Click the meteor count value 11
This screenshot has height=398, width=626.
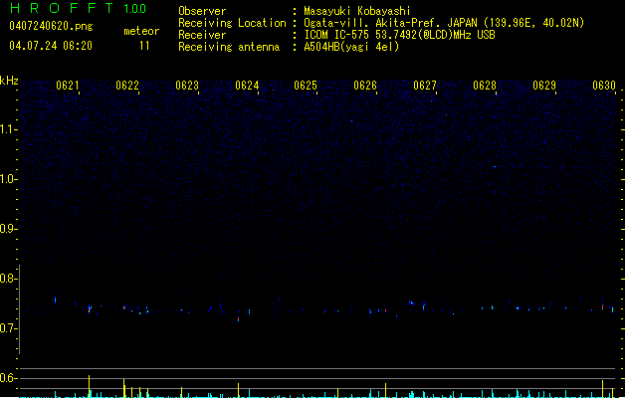click(144, 46)
